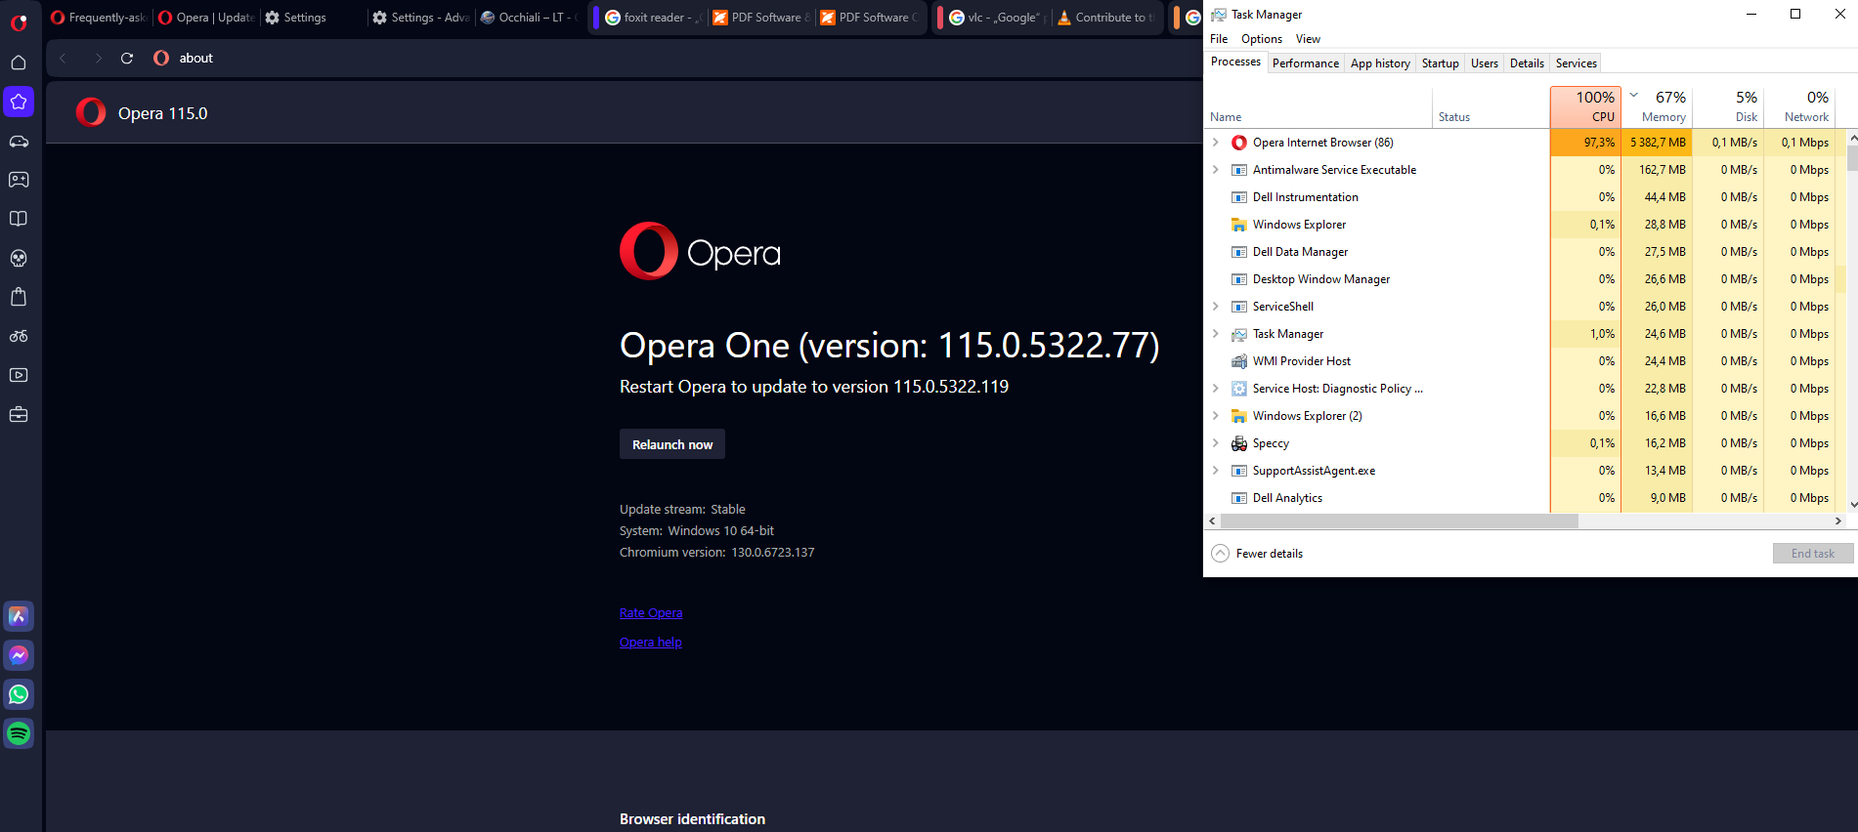The width and height of the screenshot is (1858, 832).
Task: Open the Options menu in Task Manager
Action: pyautogui.click(x=1262, y=39)
